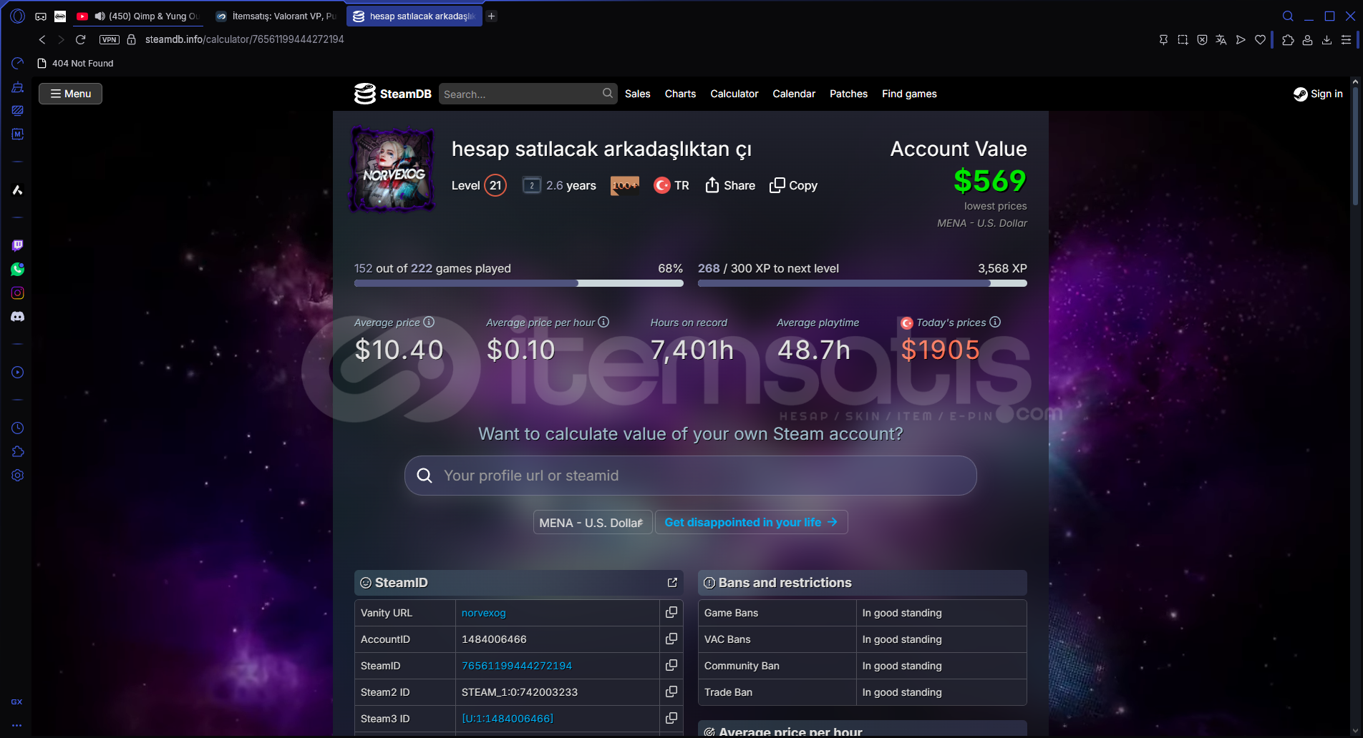
Task: Open Instagram in the sidebar
Action: 18,292
